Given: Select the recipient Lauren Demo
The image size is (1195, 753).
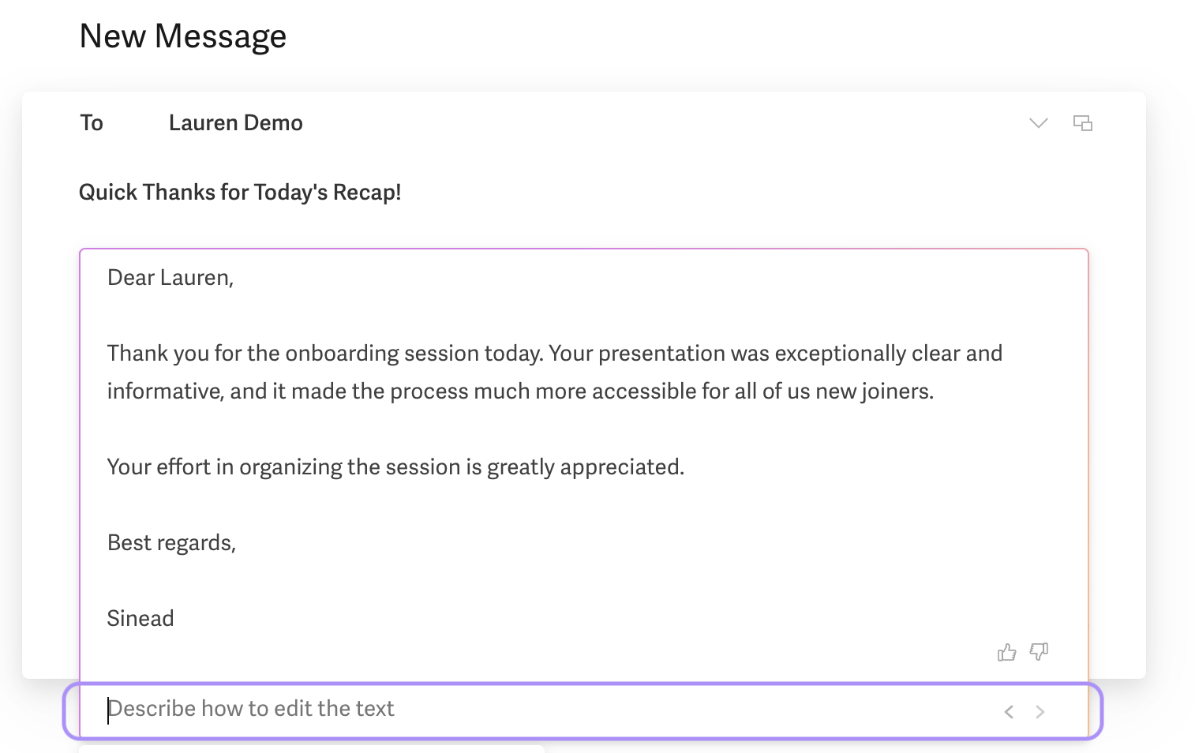Looking at the screenshot, I should 236,123.
